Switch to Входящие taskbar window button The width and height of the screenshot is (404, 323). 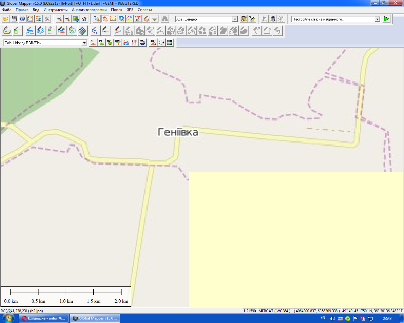point(44,318)
